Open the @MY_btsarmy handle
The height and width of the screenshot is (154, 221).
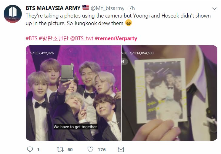(x=108, y=8)
